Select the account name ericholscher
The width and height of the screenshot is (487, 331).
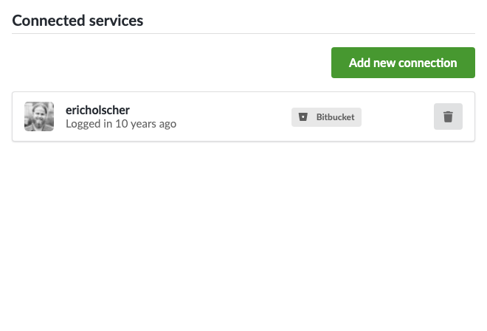(97, 110)
